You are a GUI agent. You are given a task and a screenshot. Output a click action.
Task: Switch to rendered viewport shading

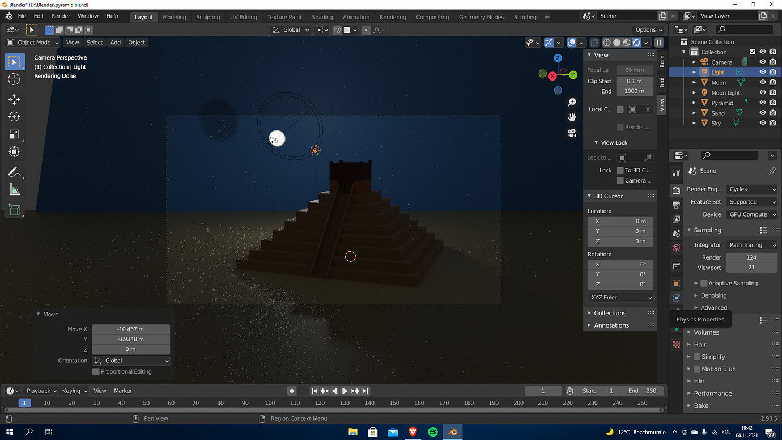[637, 43]
